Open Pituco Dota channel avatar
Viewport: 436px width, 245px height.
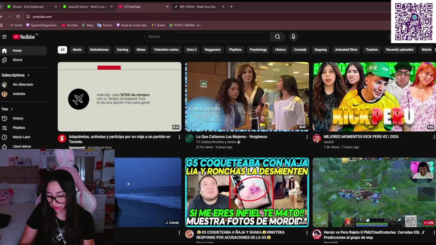[x=189, y=234]
